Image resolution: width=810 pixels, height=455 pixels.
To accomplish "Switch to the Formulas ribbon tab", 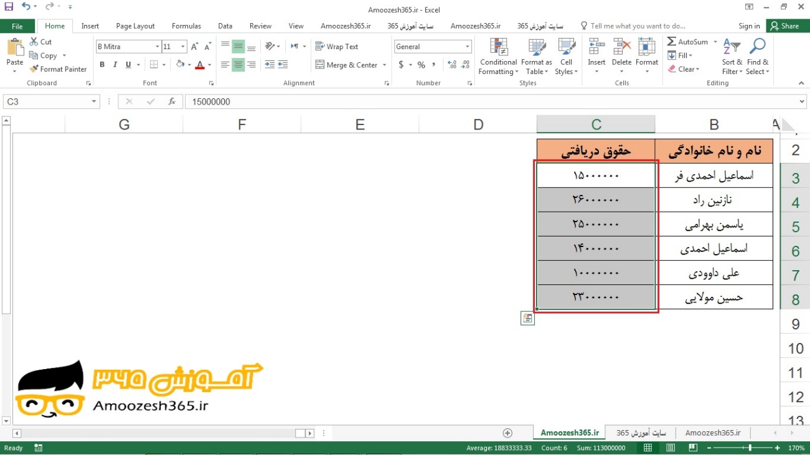I will (x=186, y=26).
